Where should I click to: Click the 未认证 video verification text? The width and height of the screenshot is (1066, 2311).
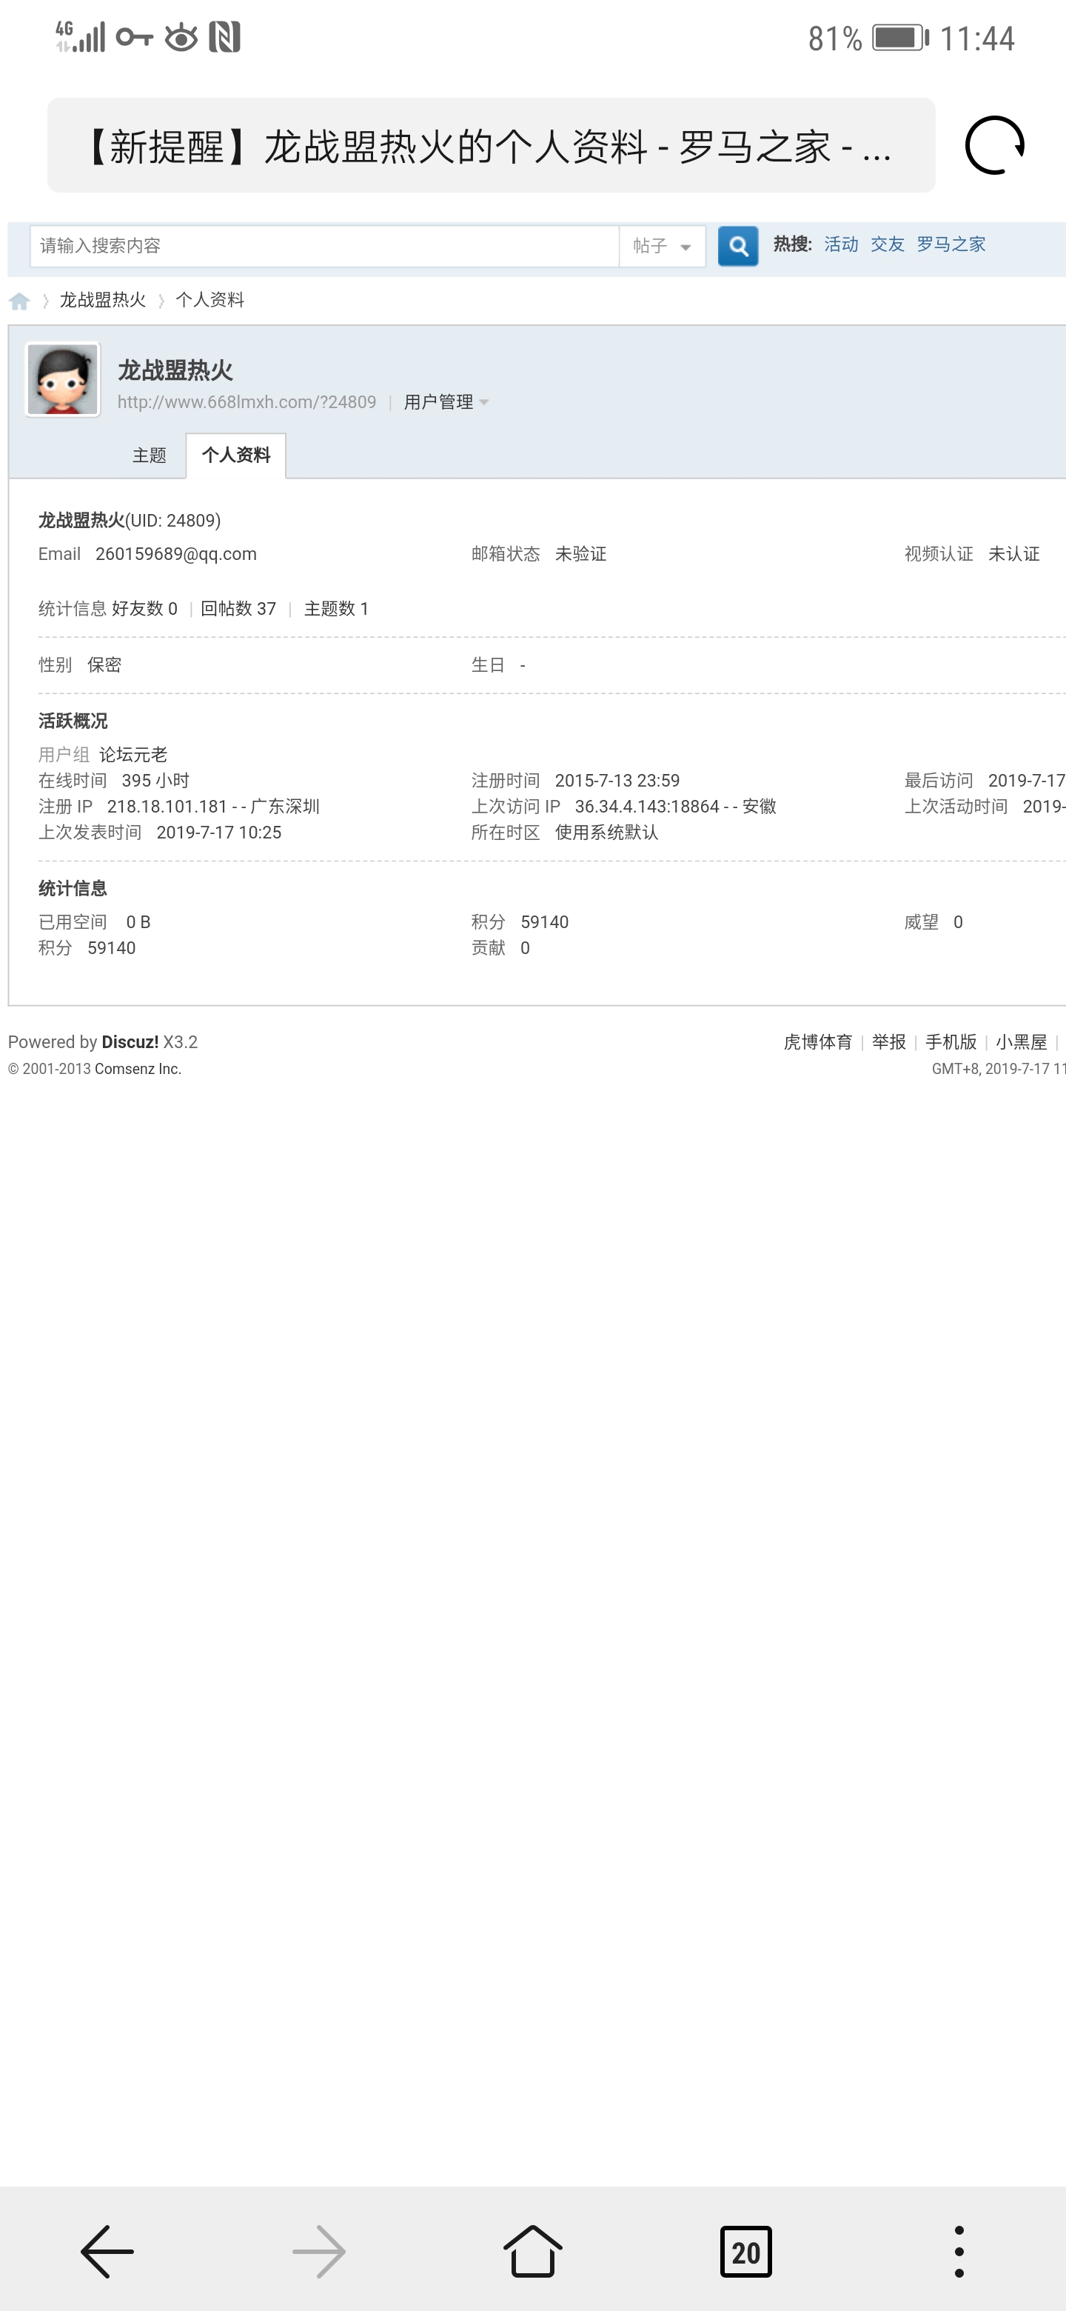pos(1014,553)
